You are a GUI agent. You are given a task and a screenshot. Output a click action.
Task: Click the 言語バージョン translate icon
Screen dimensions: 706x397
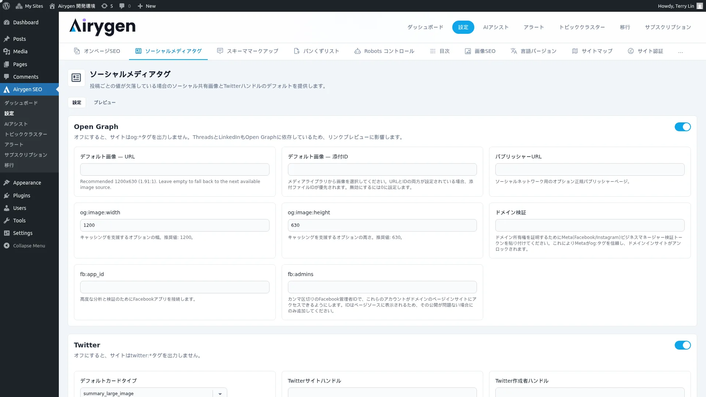point(514,51)
